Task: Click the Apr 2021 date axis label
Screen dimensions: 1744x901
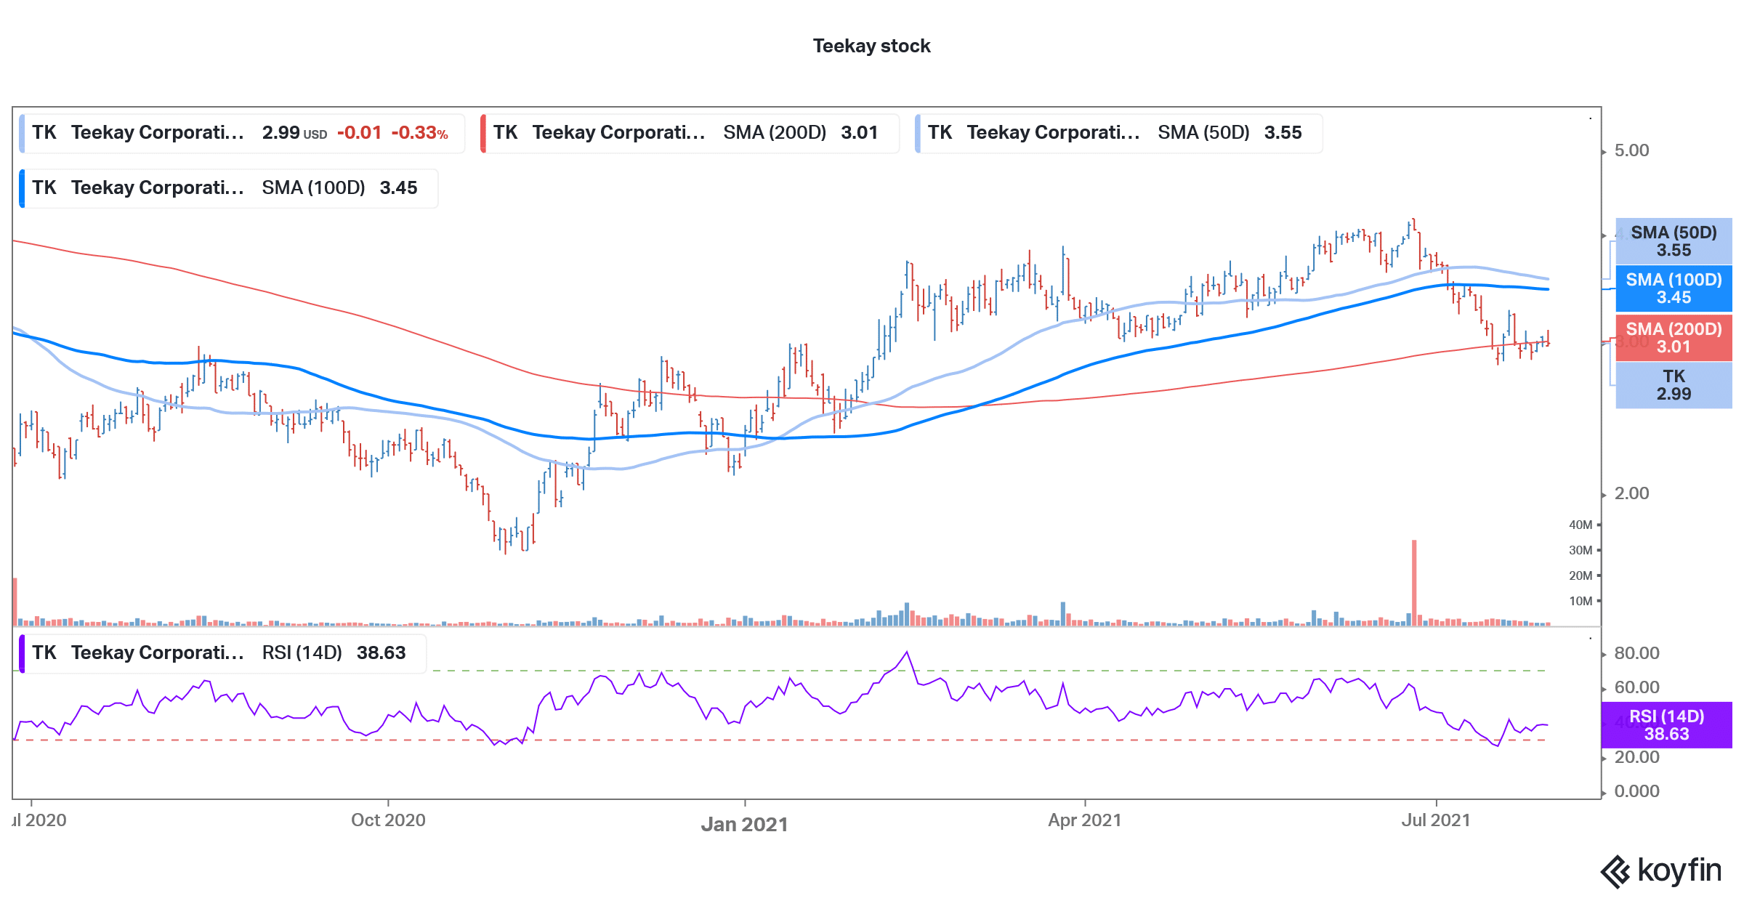Action: (1084, 820)
